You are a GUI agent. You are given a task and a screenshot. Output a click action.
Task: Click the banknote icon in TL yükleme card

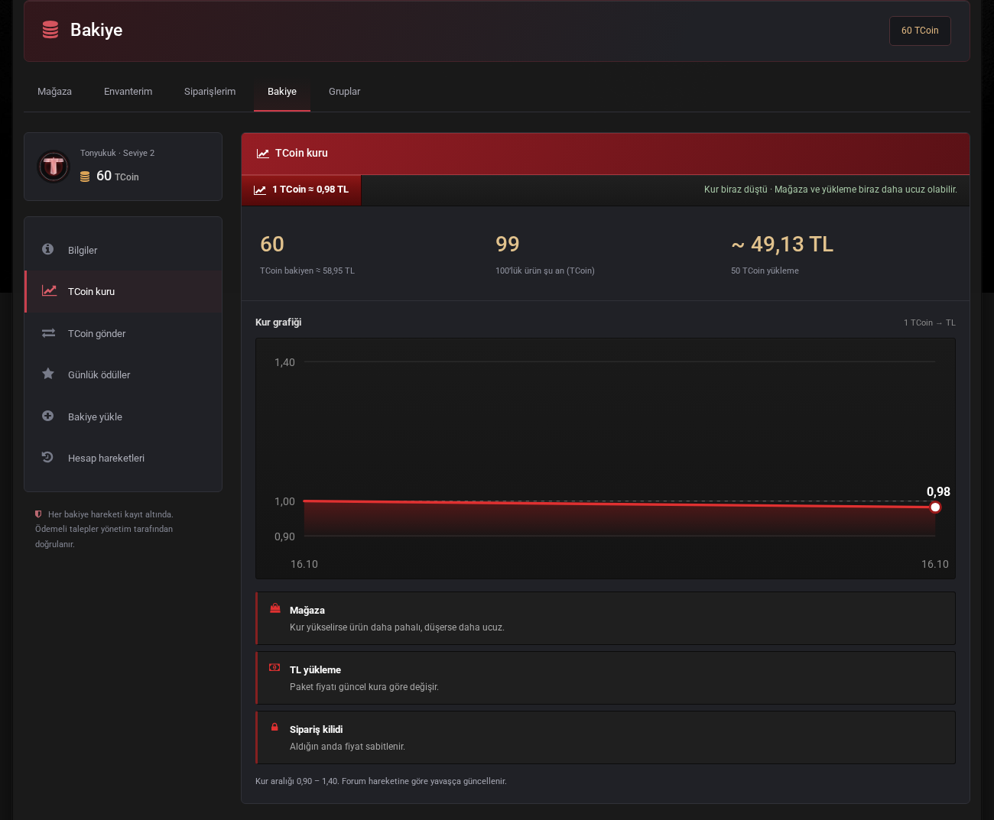pos(274,667)
